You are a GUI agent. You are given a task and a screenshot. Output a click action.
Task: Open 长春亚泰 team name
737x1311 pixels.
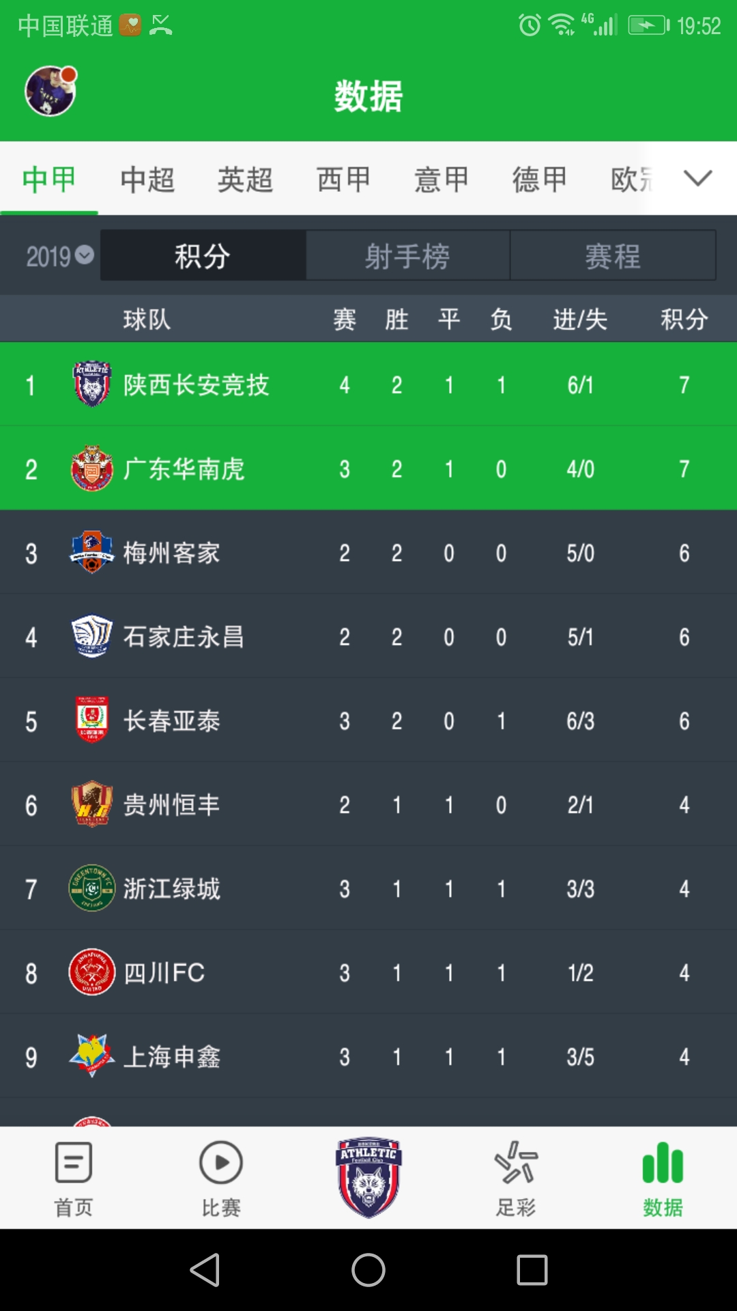tap(172, 721)
